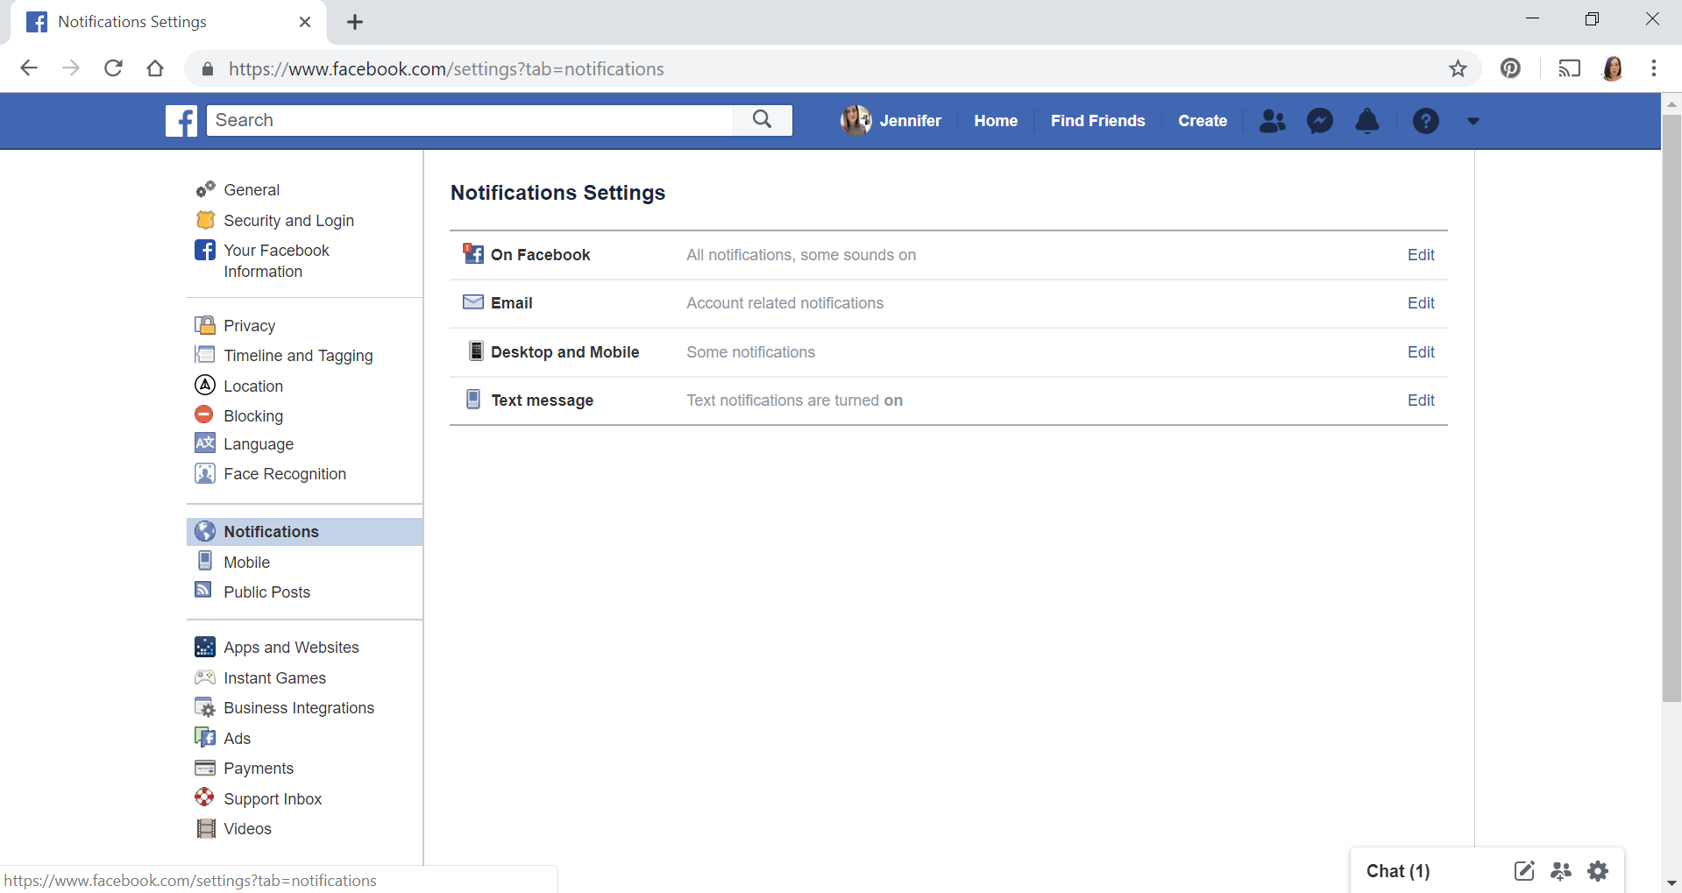Open the Chrome customize menu
The height and width of the screenshot is (893, 1682).
1655,68
